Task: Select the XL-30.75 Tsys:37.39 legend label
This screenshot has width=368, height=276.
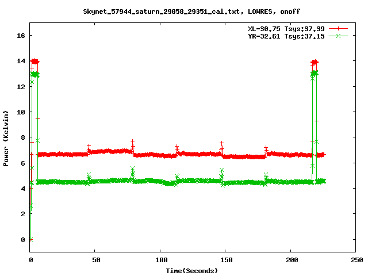Action: tap(286, 29)
